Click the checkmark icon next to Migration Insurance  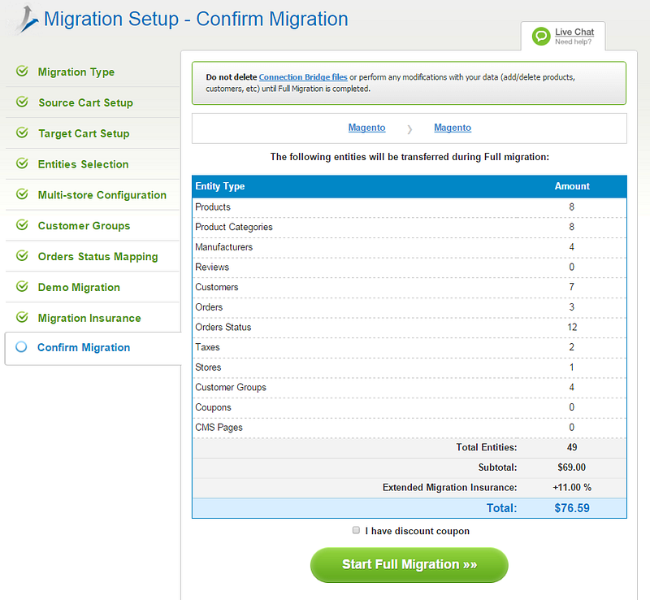22,317
